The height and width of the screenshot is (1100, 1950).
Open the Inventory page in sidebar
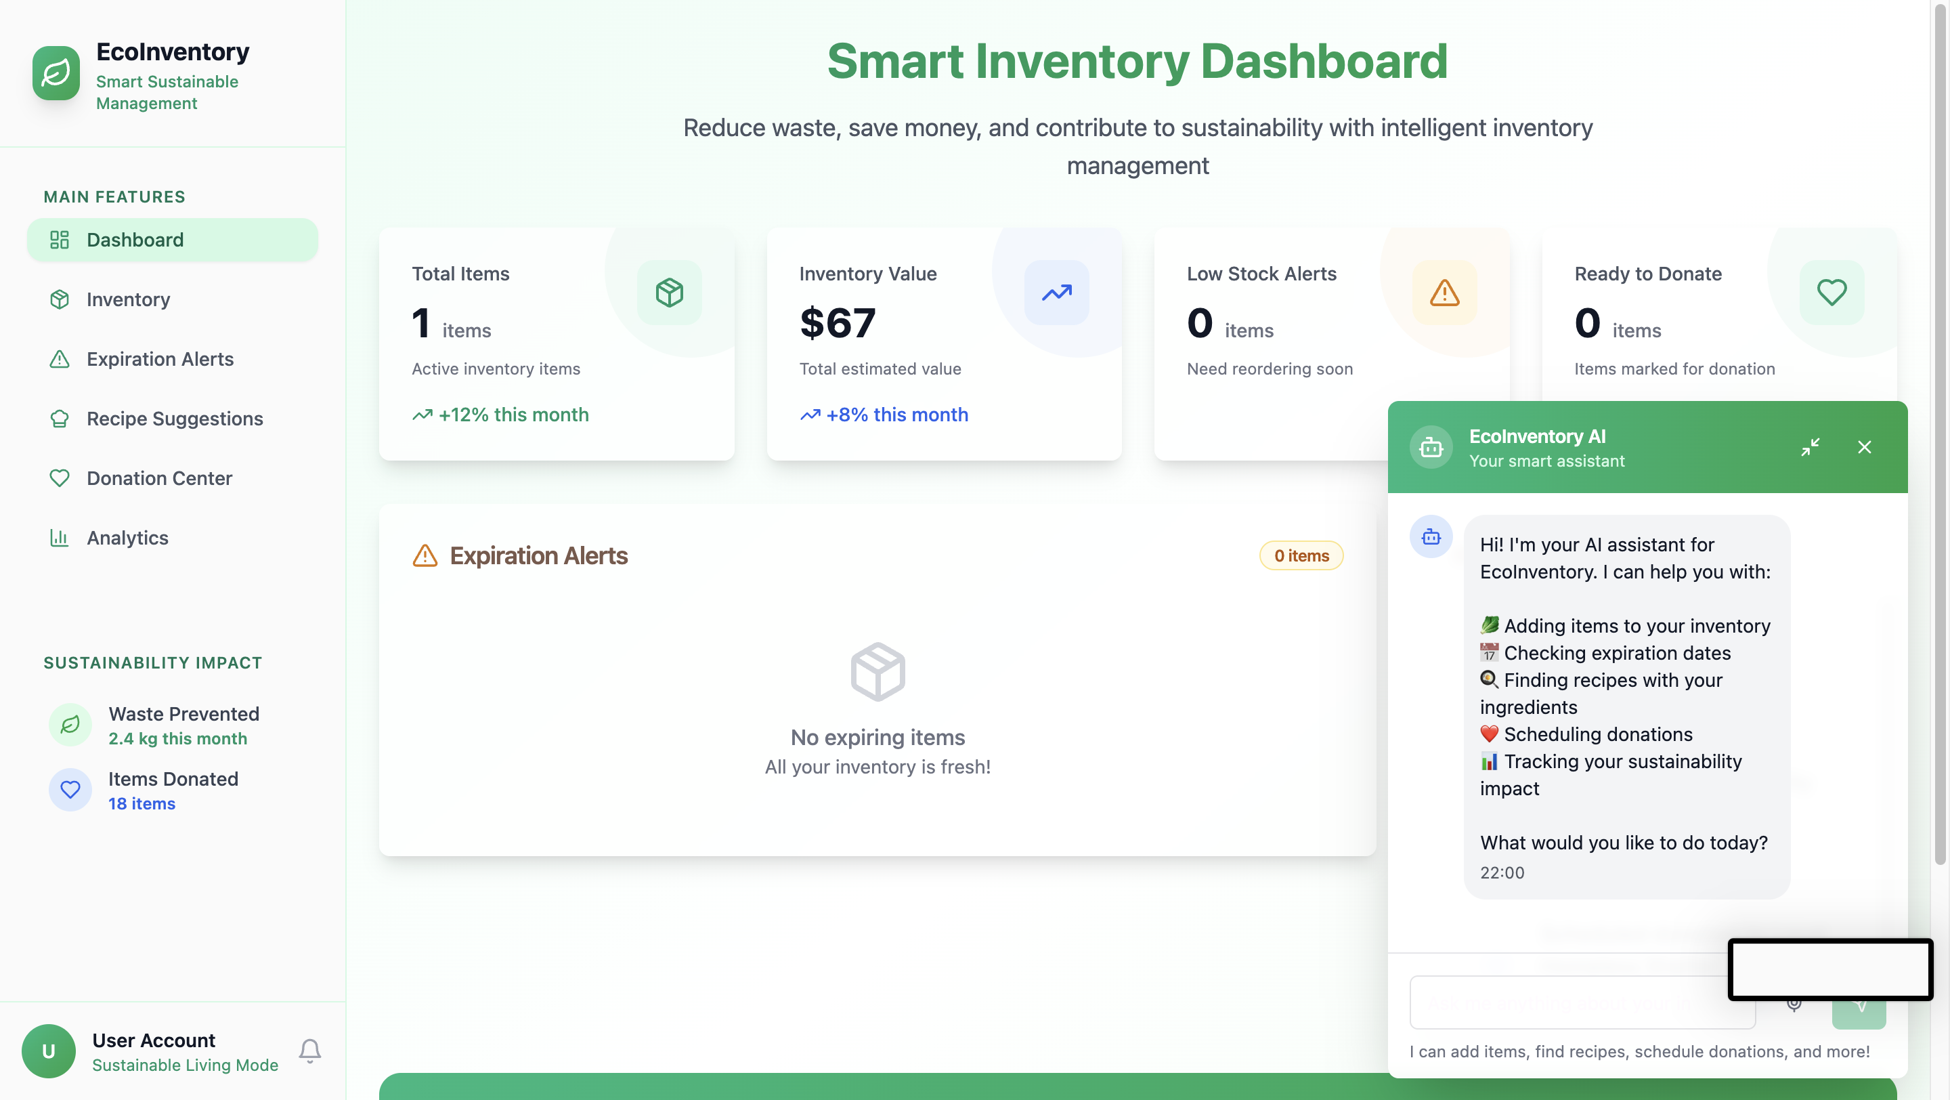pos(128,299)
